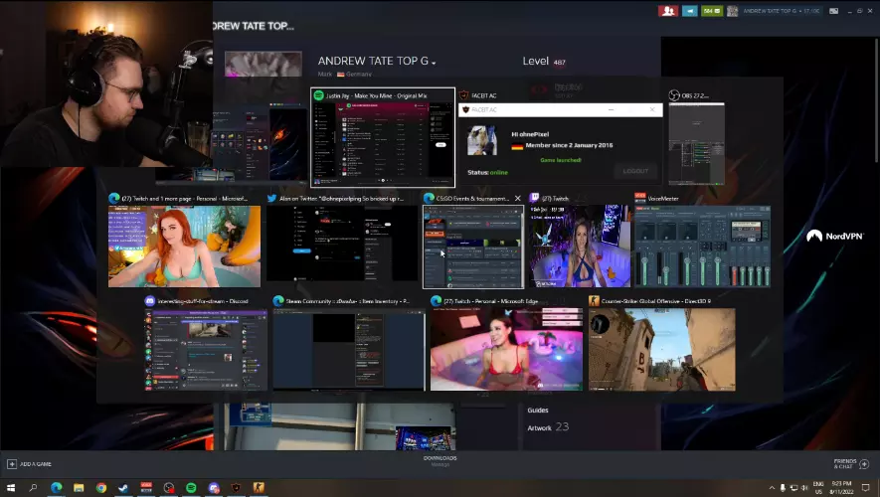Open the taskbar search magnifier
The image size is (880, 497).
tap(33, 488)
